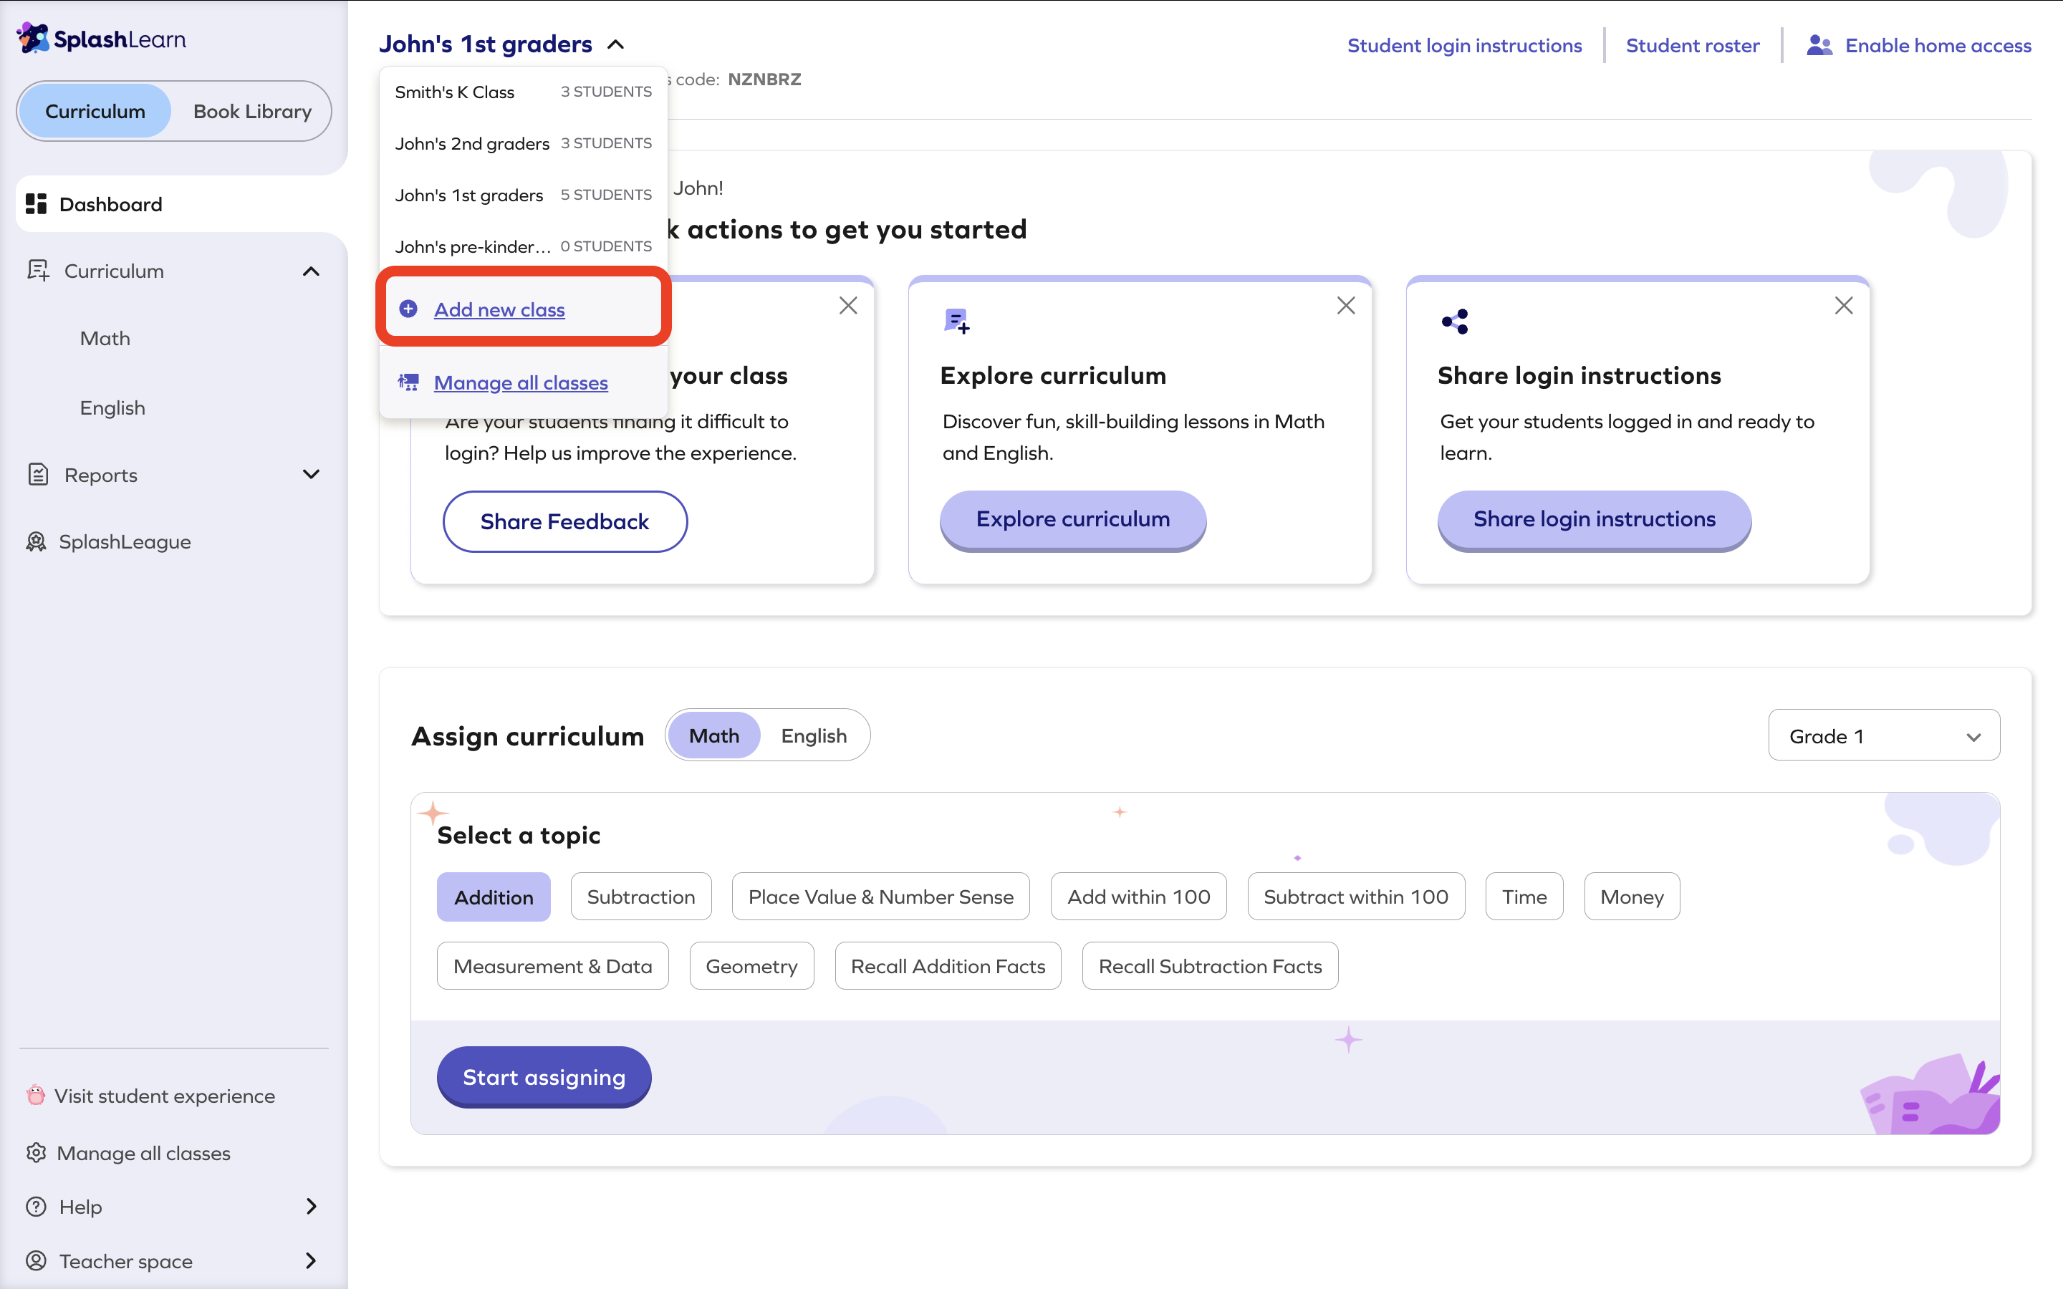Click the plus icon beside Add new class
Screen dimensions: 2063x1289
click(408, 309)
